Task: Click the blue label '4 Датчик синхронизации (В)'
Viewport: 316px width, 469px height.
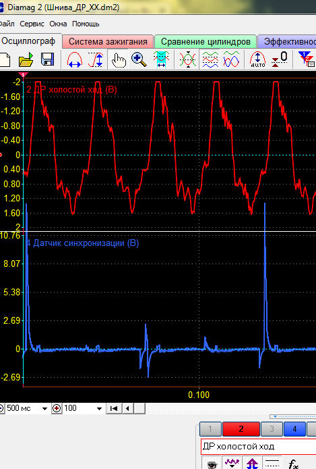Action: point(83,243)
